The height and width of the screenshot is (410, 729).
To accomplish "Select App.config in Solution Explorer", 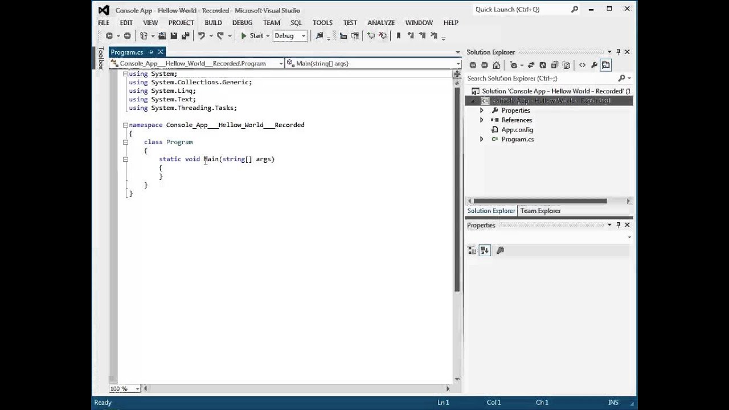I will tap(517, 130).
